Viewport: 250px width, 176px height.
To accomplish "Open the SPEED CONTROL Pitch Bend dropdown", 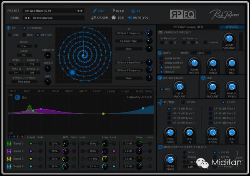I will click(x=24, y=82).
